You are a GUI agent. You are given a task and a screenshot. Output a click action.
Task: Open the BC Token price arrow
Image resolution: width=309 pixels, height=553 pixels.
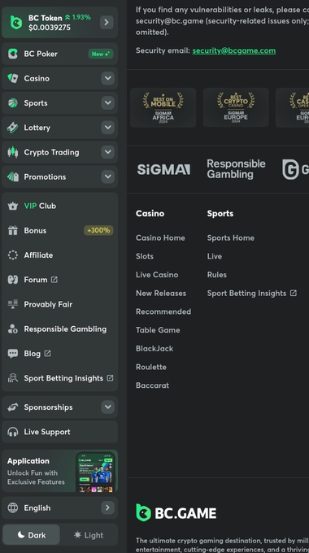pyautogui.click(x=107, y=22)
